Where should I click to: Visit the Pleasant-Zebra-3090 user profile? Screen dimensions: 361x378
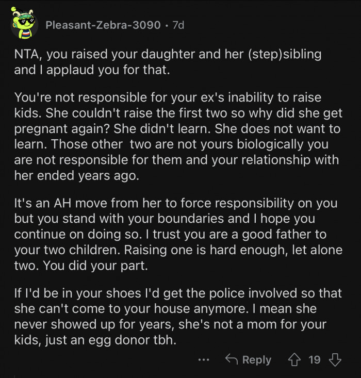103,25
